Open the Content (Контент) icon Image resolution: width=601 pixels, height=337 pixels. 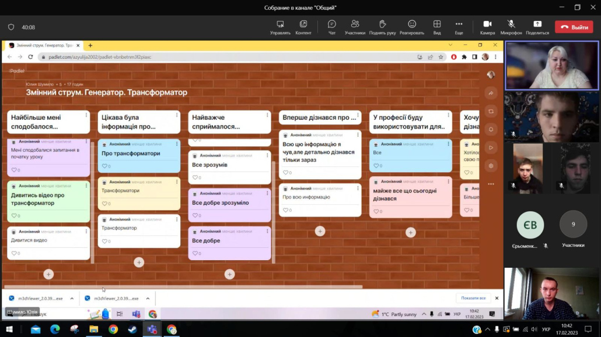[x=303, y=24]
